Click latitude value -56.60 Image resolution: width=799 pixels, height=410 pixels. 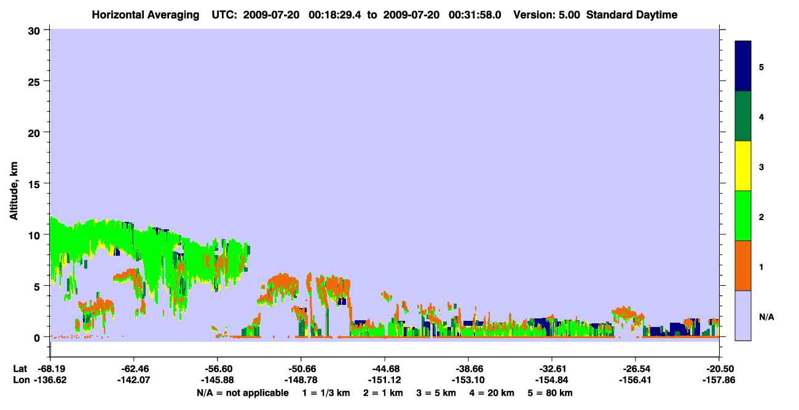(x=218, y=369)
